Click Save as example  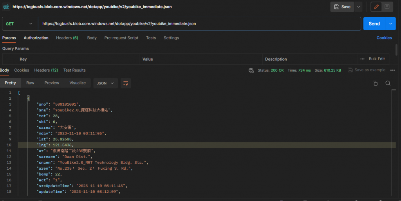[367, 70]
